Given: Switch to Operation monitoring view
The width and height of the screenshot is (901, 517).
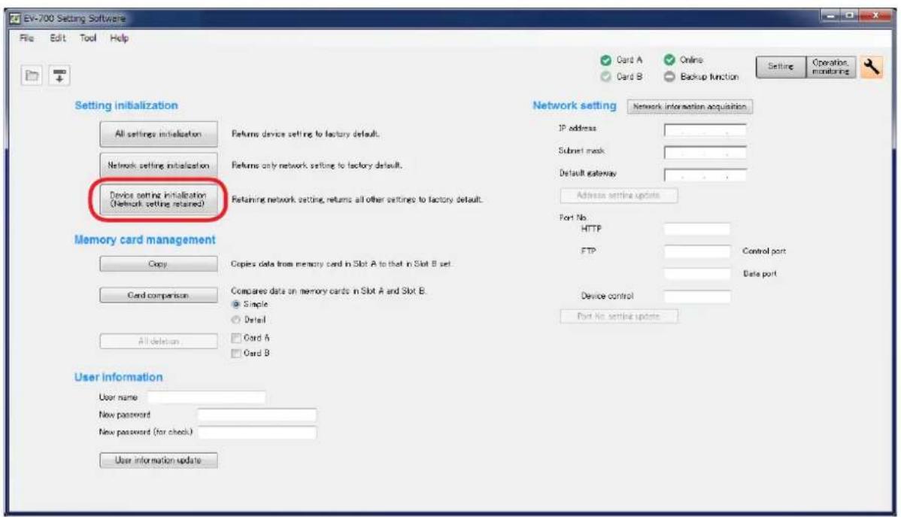Looking at the screenshot, I should [830, 67].
